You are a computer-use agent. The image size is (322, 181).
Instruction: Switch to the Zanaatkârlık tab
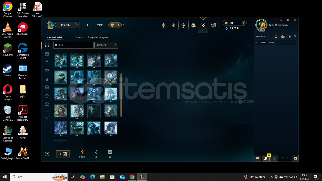pos(54,38)
